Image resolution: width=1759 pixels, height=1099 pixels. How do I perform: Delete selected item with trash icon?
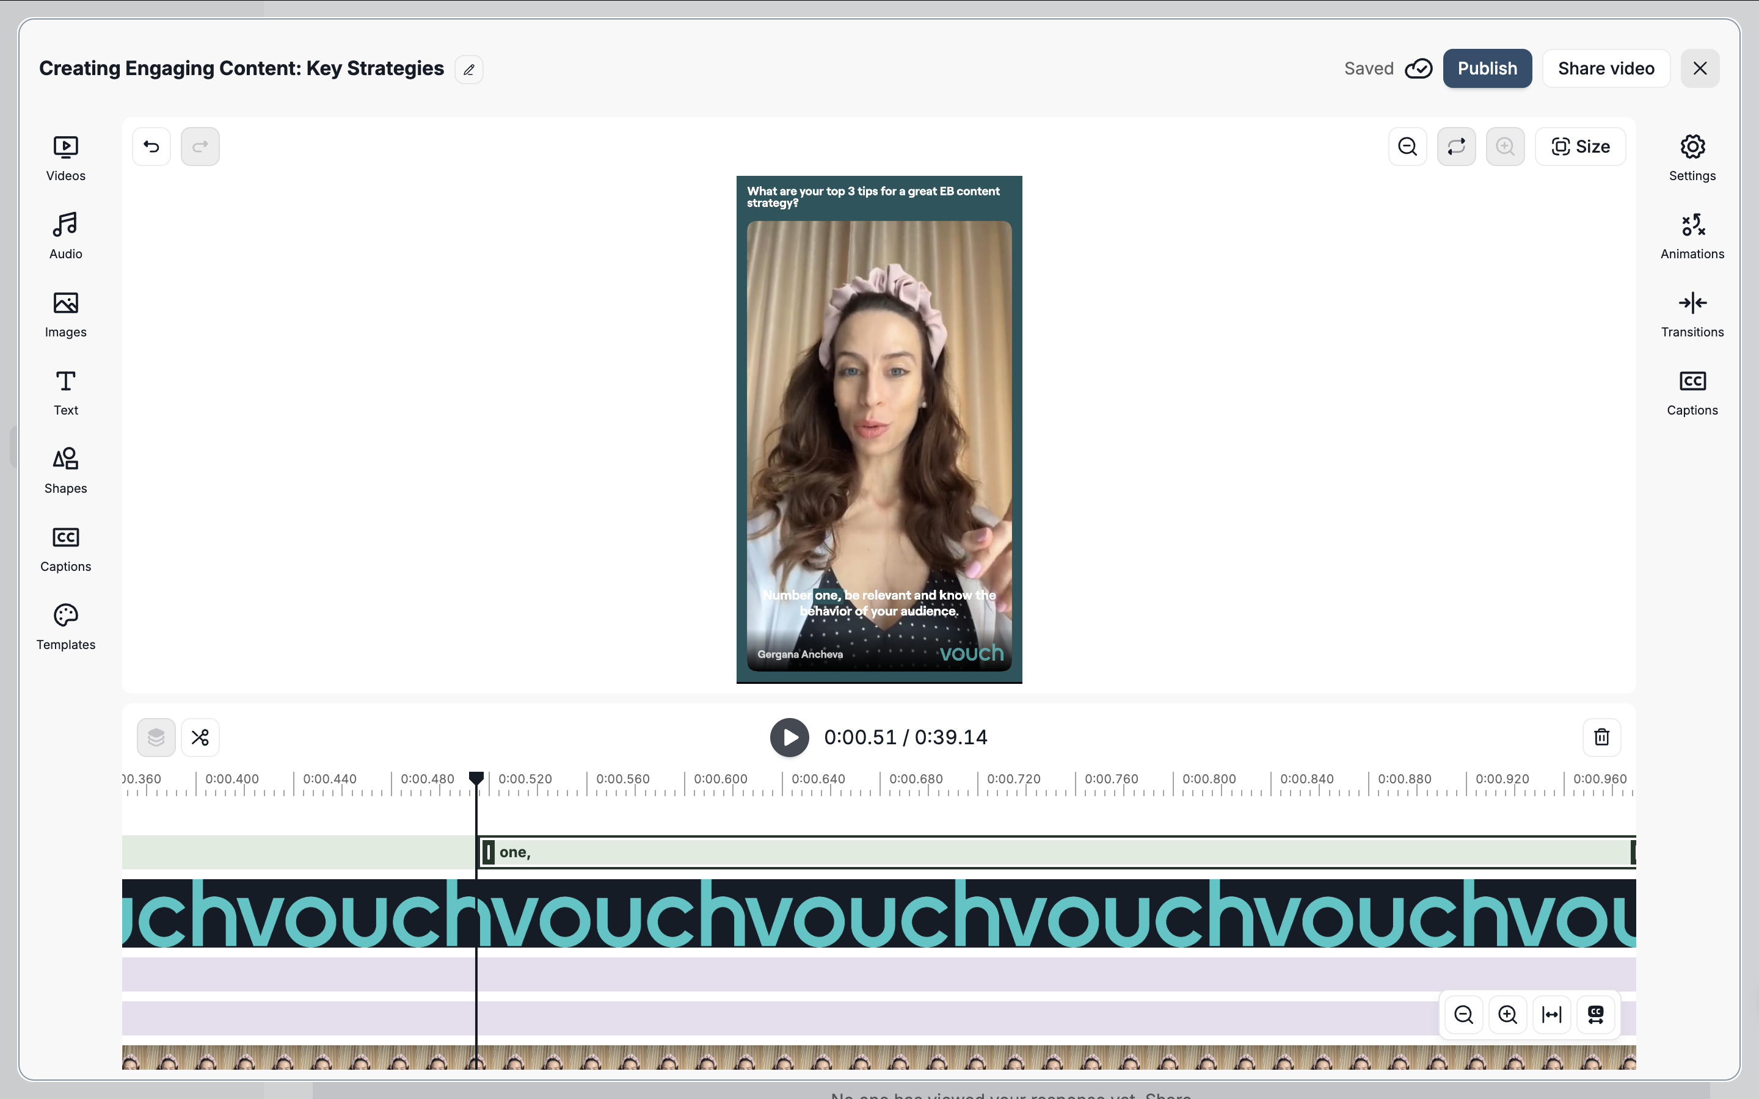(1601, 737)
